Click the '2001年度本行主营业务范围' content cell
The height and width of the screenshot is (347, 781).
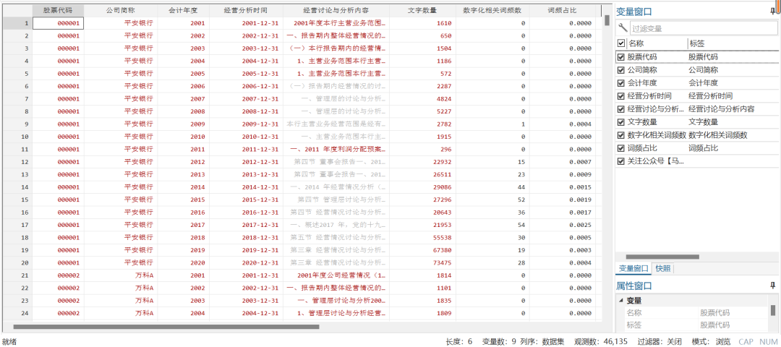[x=336, y=23]
